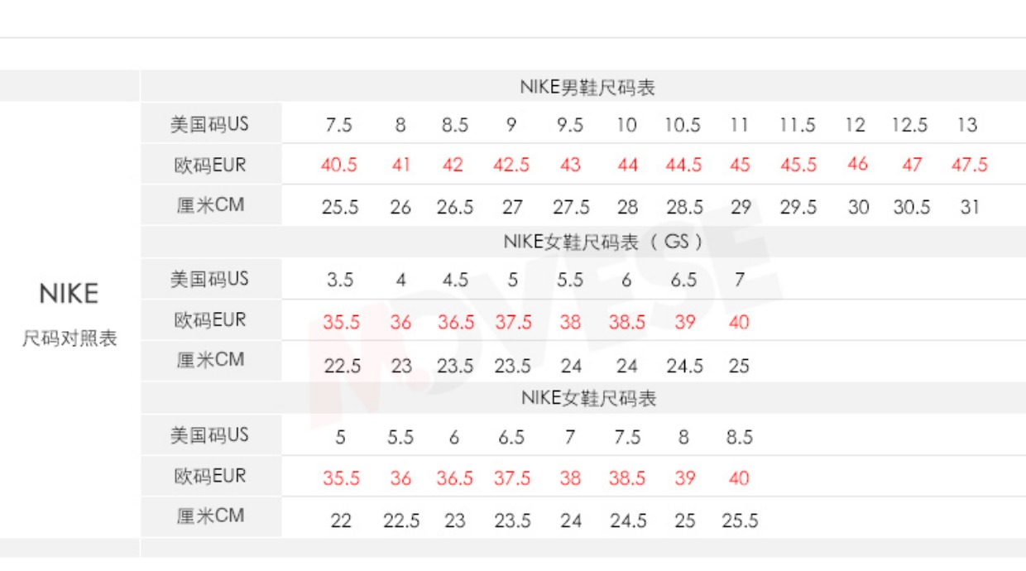Click the red EUR 44.5 value
This screenshot has height=571, width=1026.
pos(683,165)
